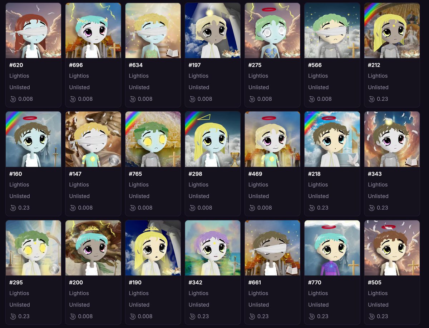Click the cart price icon on card #298
This screenshot has width=429, height=328.
192,208
